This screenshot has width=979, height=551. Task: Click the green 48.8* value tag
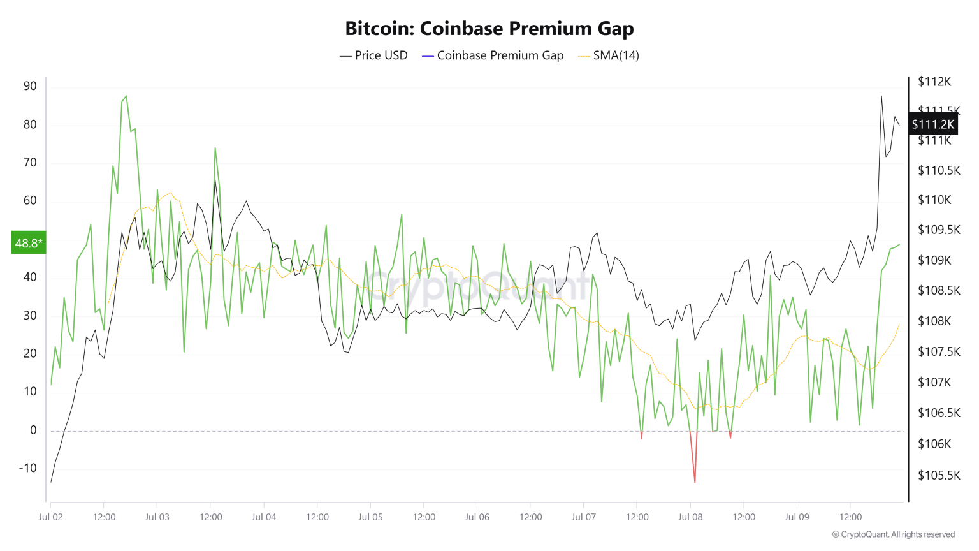pyautogui.click(x=29, y=242)
